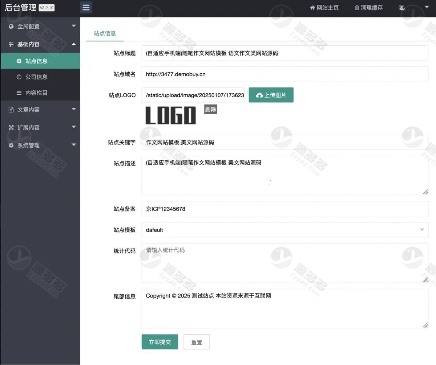This screenshot has height=365, width=436.
Task: Click the 统计代码 textarea resize handle
Action: [425, 280]
